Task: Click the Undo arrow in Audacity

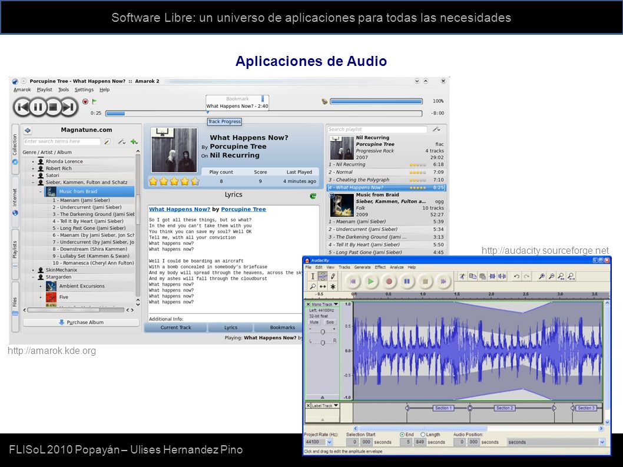Action: pos(516,276)
